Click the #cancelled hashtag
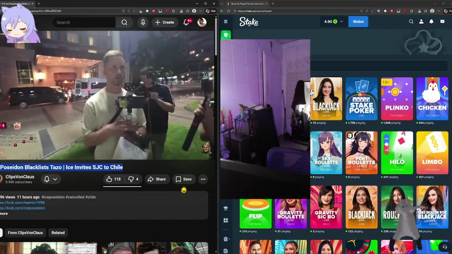This screenshot has height=254, width=452. [x=75, y=197]
